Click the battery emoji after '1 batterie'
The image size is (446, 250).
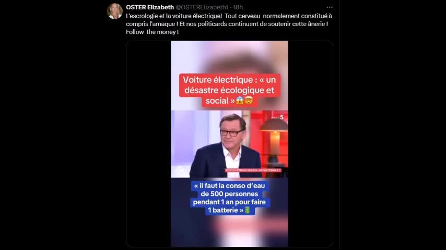click(247, 210)
